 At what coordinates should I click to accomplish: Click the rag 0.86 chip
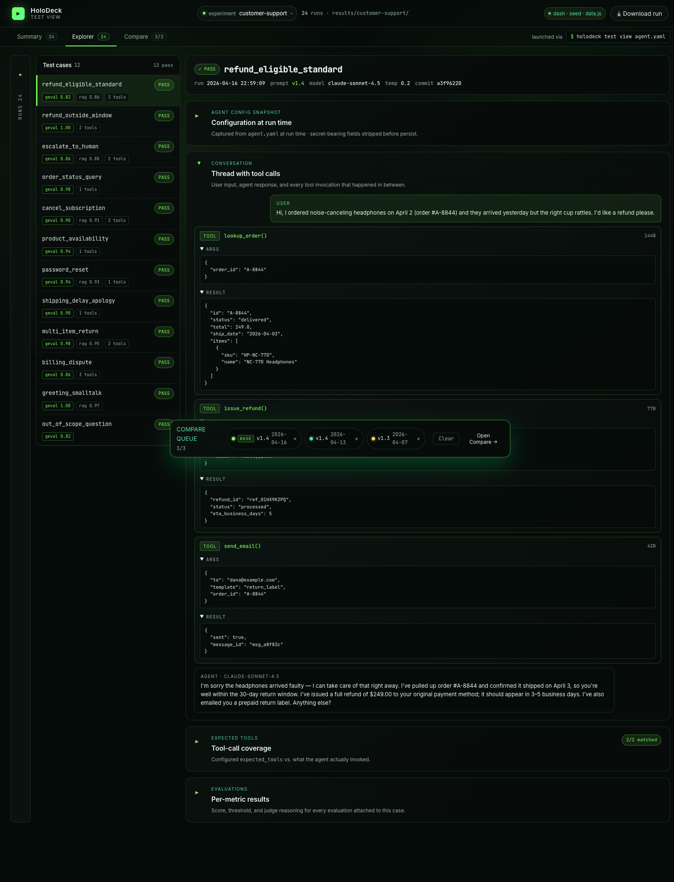89,97
